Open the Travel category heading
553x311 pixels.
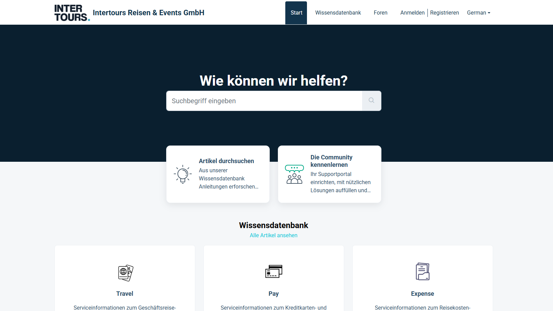point(125,294)
